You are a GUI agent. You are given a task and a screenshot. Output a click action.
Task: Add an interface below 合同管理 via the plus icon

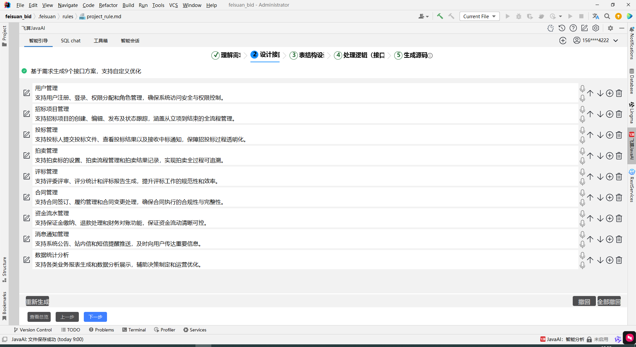(610, 197)
